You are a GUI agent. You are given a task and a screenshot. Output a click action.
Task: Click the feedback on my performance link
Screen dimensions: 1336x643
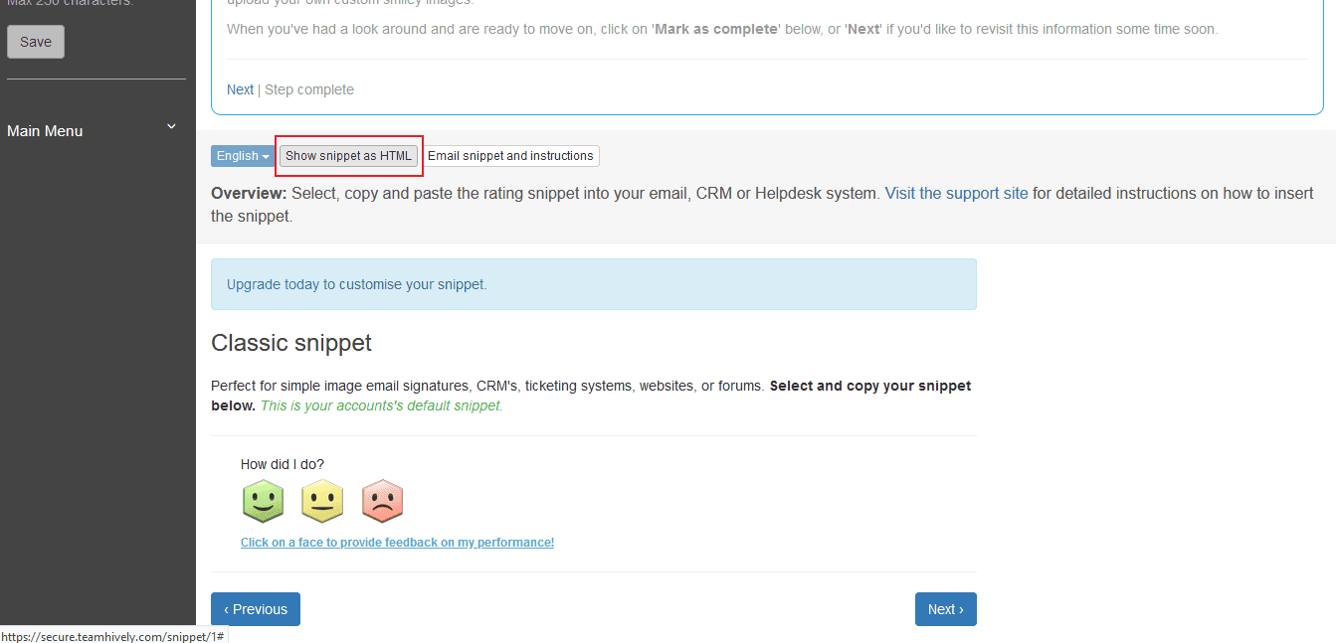point(397,543)
